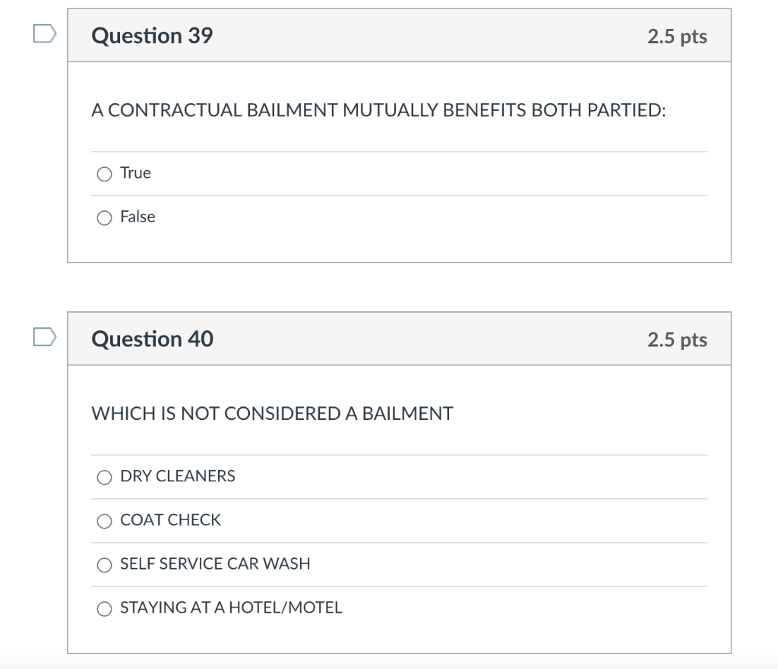Click the WHICH IS NOT CONSIDERED A BAILMENT text
Viewport: 778px width, 669px height.
tap(272, 414)
